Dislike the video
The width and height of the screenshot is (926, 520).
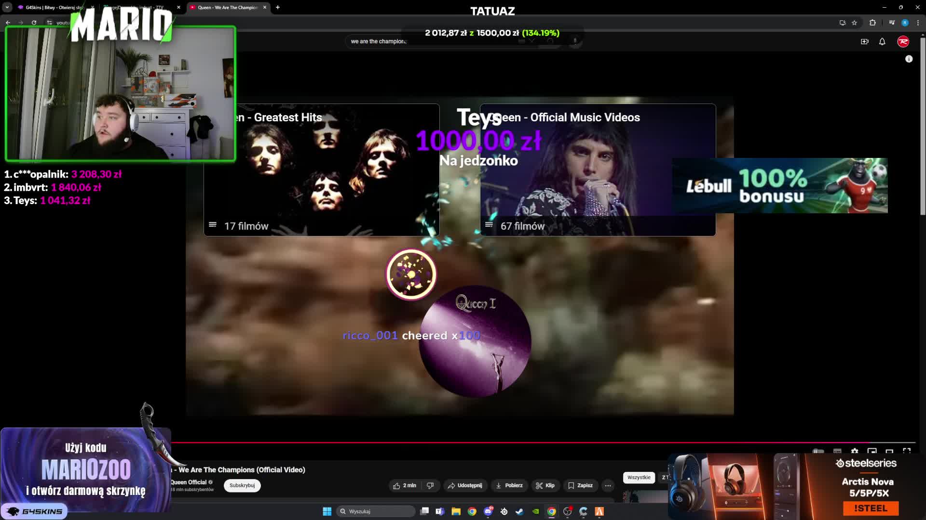pyautogui.click(x=430, y=485)
